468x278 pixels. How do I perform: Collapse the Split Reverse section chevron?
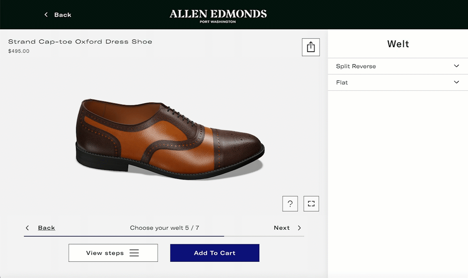pos(456,66)
